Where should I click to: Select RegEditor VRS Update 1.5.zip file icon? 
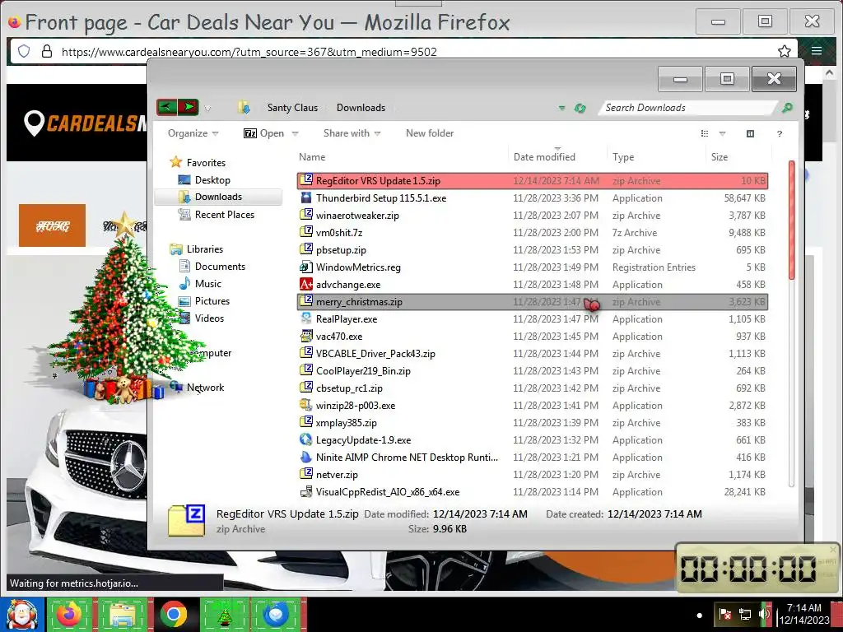click(x=306, y=180)
